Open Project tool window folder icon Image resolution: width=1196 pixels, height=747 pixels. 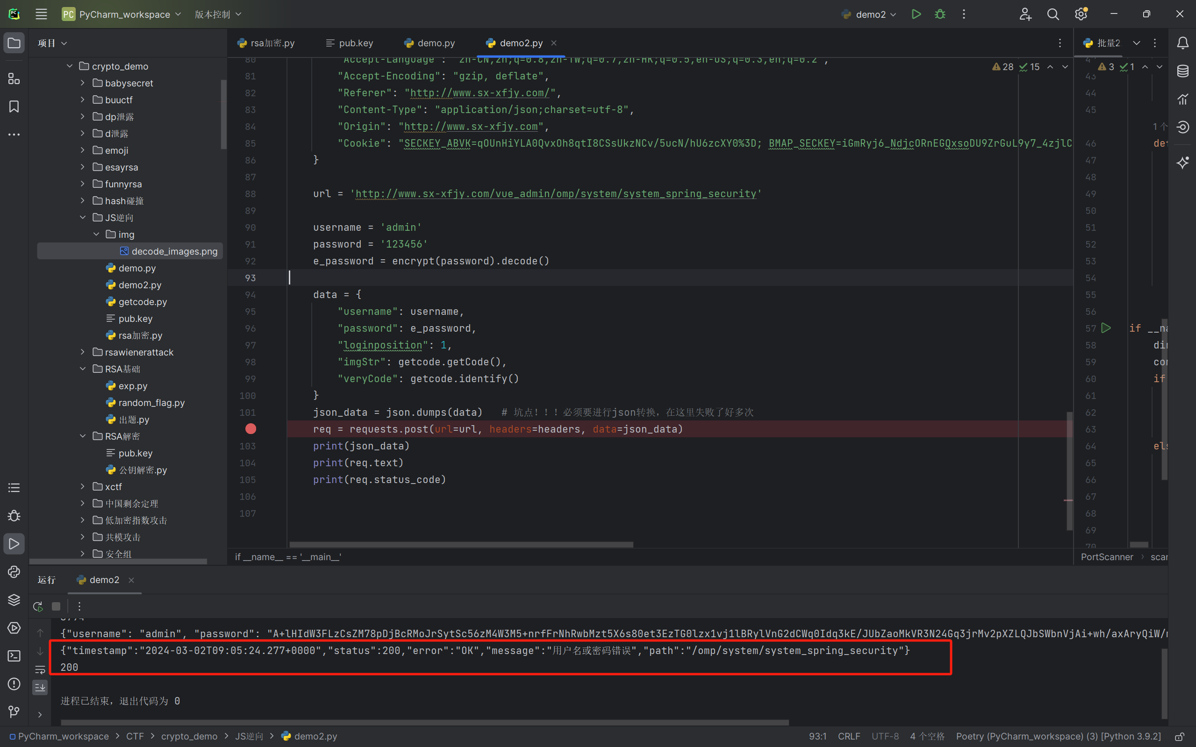(14, 43)
